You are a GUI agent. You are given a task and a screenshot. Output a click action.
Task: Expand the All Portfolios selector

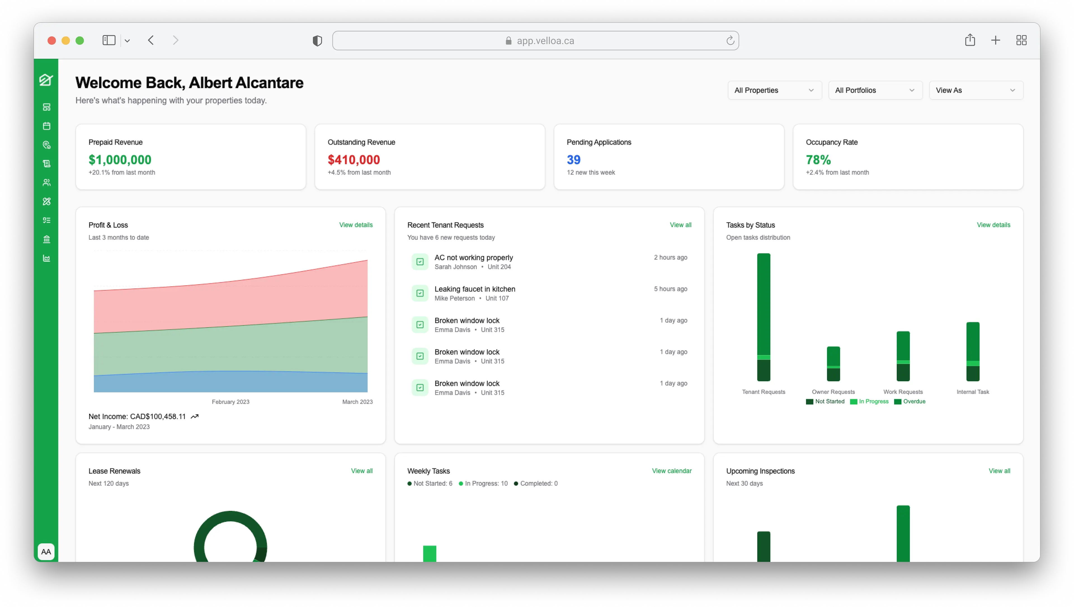pyautogui.click(x=875, y=90)
